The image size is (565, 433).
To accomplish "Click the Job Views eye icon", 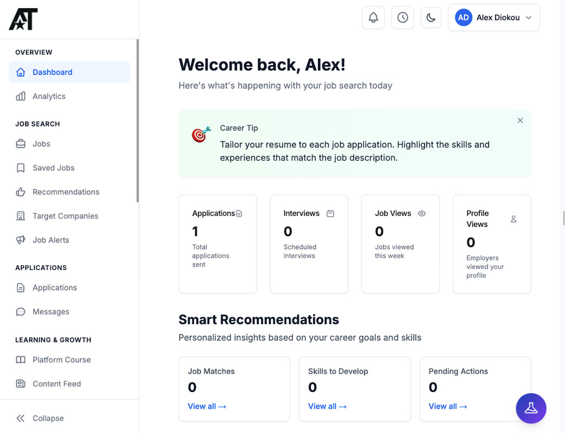I will (x=422, y=214).
